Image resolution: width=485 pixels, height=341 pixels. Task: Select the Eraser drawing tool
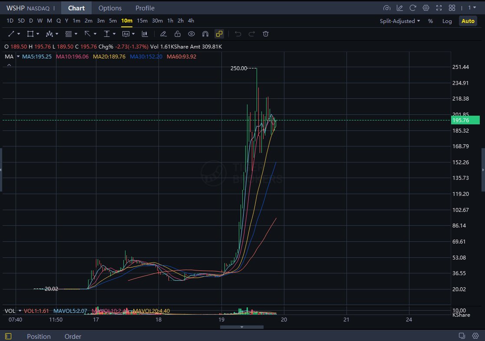coord(164,34)
